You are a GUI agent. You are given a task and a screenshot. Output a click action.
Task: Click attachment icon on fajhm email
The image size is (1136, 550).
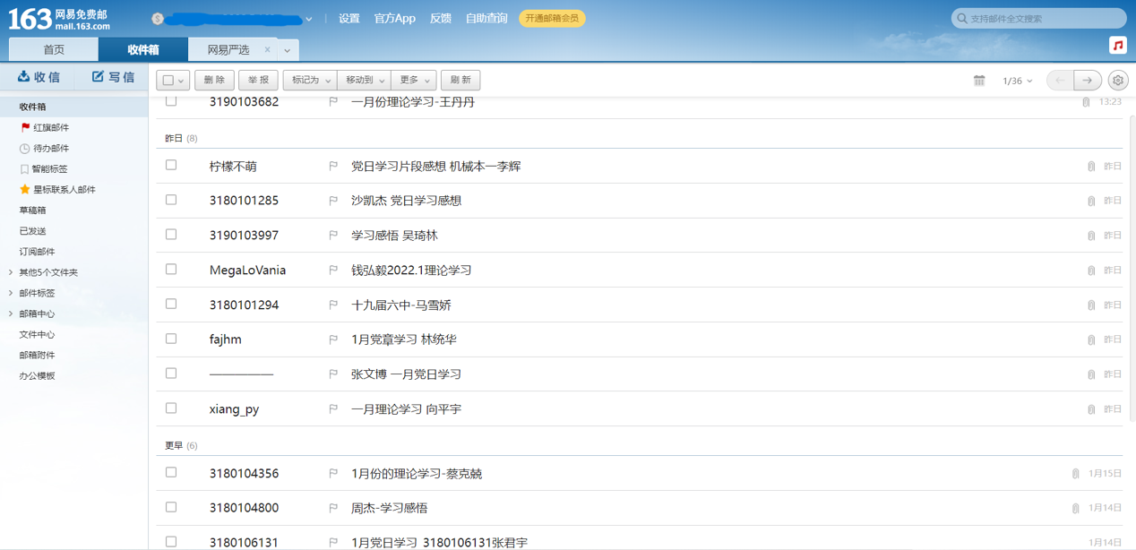tap(1091, 339)
